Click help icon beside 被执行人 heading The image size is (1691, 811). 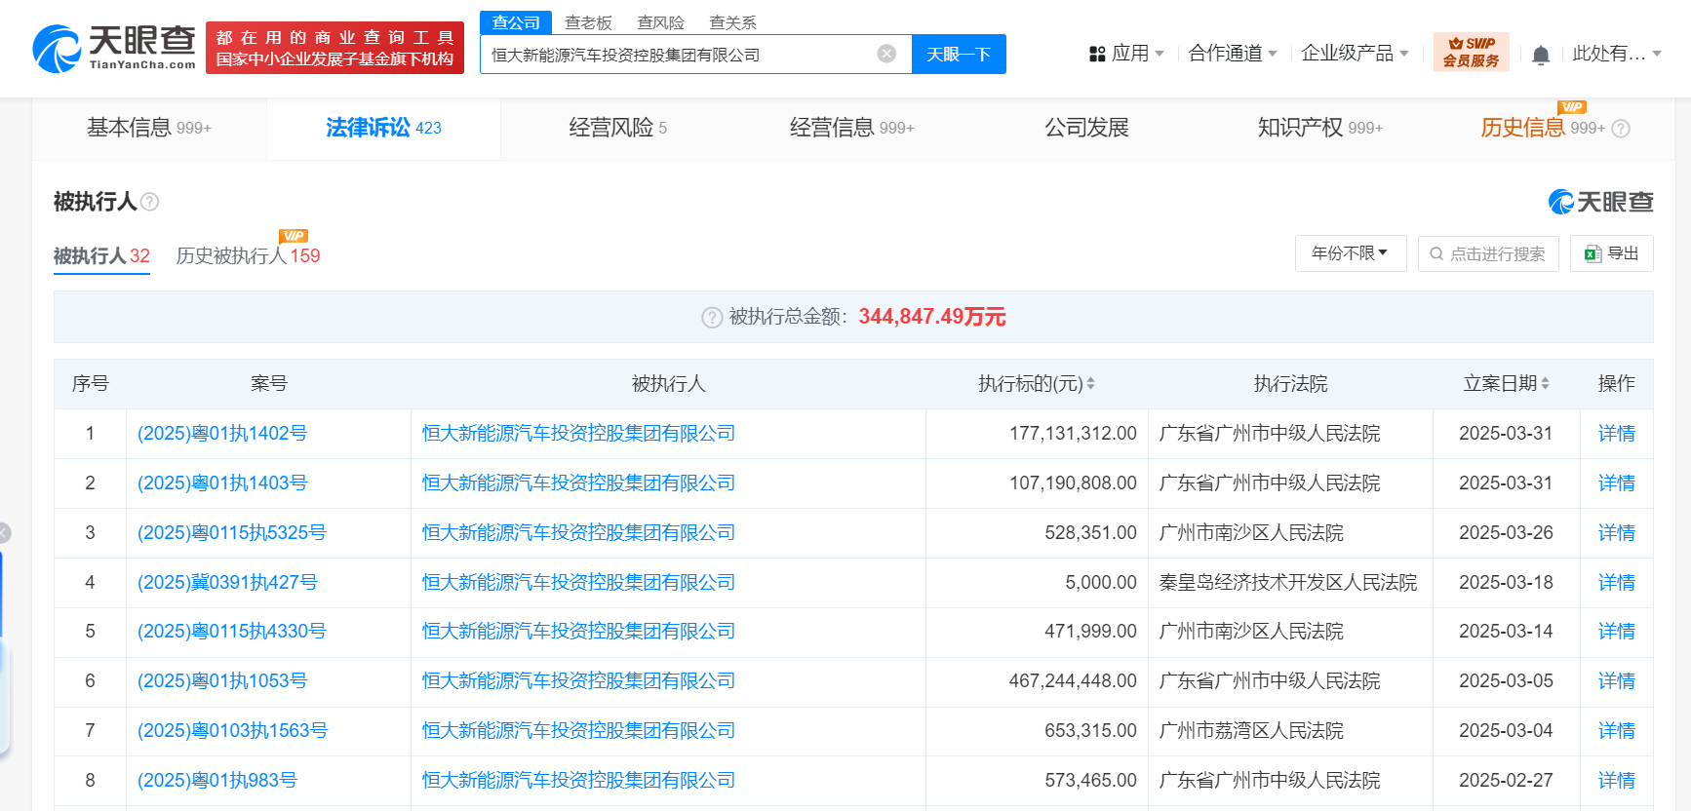[149, 202]
